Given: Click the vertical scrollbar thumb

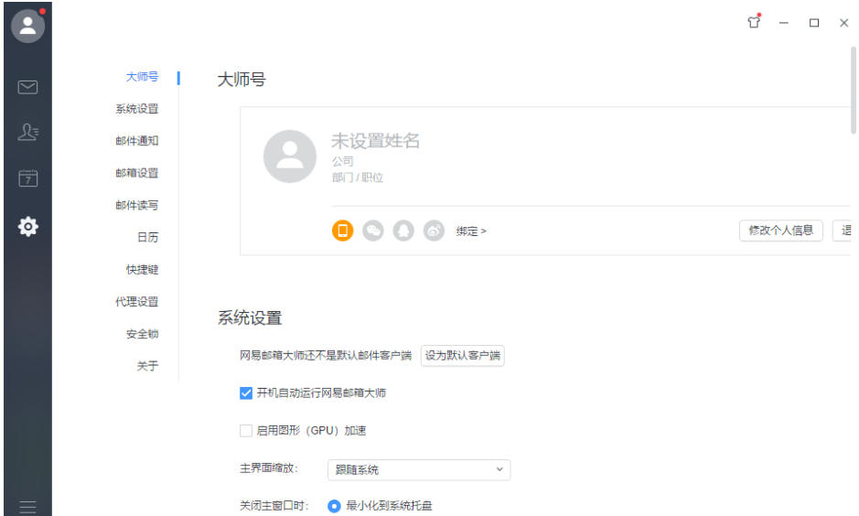Looking at the screenshot, I should click(854, 91).
